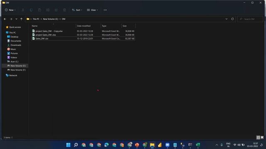Click date 15-12-2019 22:01 cell
The height and width of the screenshot is (149, 266).
[85, 38]
